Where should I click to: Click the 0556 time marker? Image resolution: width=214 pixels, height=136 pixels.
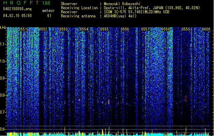point(125,29)
